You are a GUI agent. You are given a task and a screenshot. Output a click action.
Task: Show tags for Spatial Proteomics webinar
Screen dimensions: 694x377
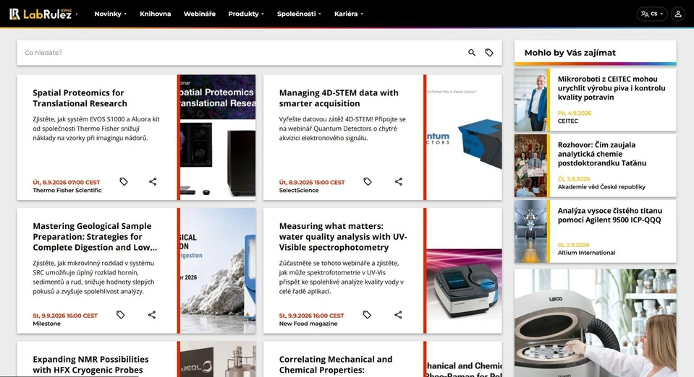tap(124, 182)
